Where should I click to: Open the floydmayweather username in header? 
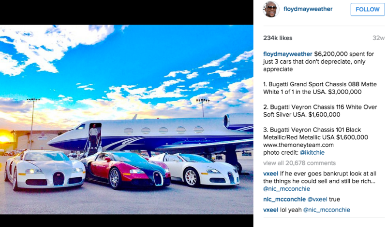[308, 9]
